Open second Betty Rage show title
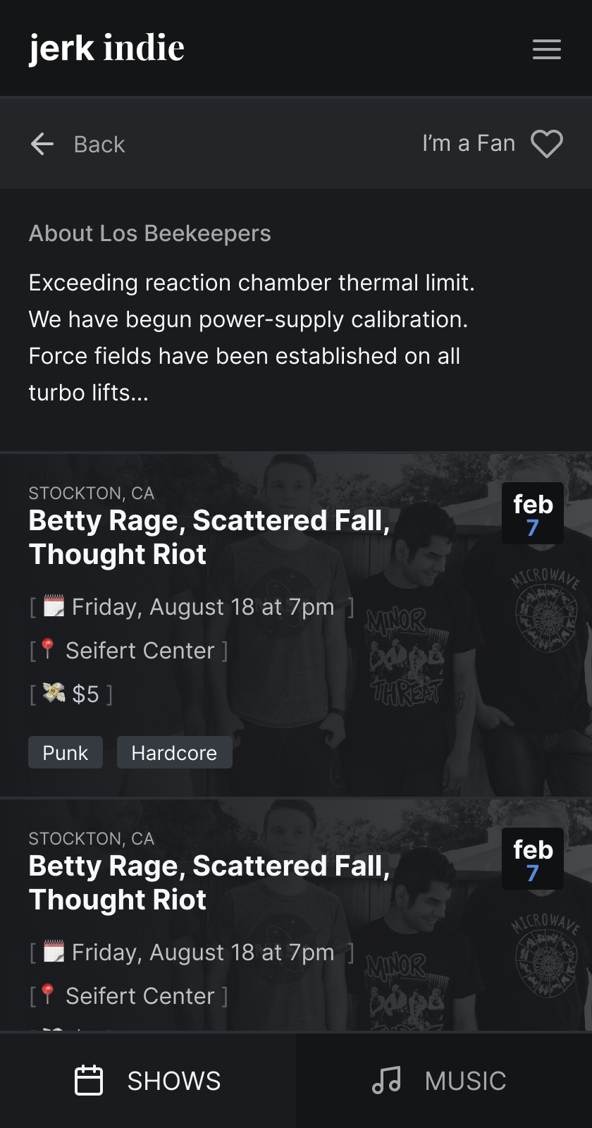The image size is (592, 1128). (209, 883)
